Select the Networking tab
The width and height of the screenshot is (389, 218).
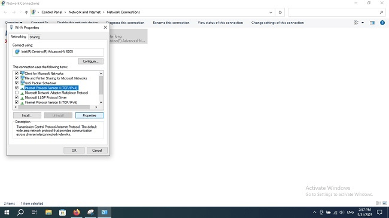click(19, 36)
